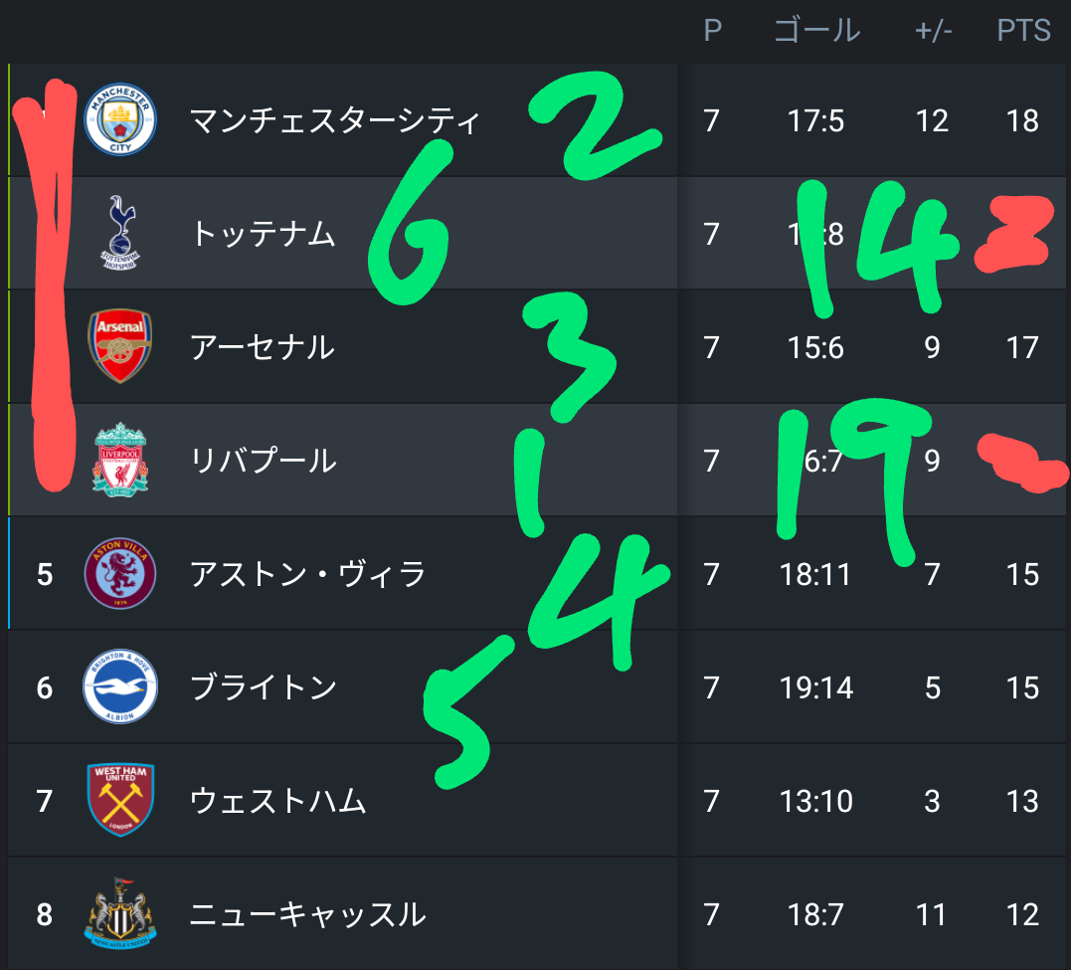
Task: Open the Aston Villa badge
Action: point(120,573)
